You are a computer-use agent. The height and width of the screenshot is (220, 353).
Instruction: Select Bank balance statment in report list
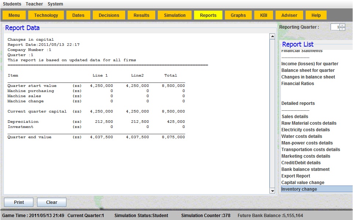coord(305,169)
